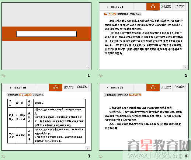Click the first numbered paragraph on slide 4
191x160 pixels.
click(x=141, y=108)
